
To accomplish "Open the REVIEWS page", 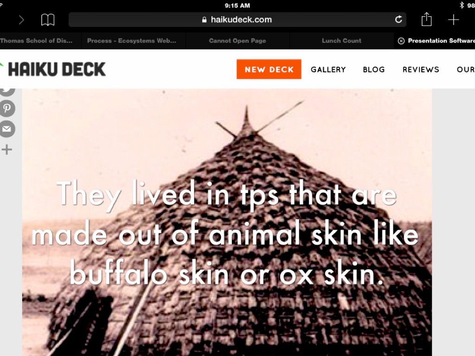I will pos(420,70).
